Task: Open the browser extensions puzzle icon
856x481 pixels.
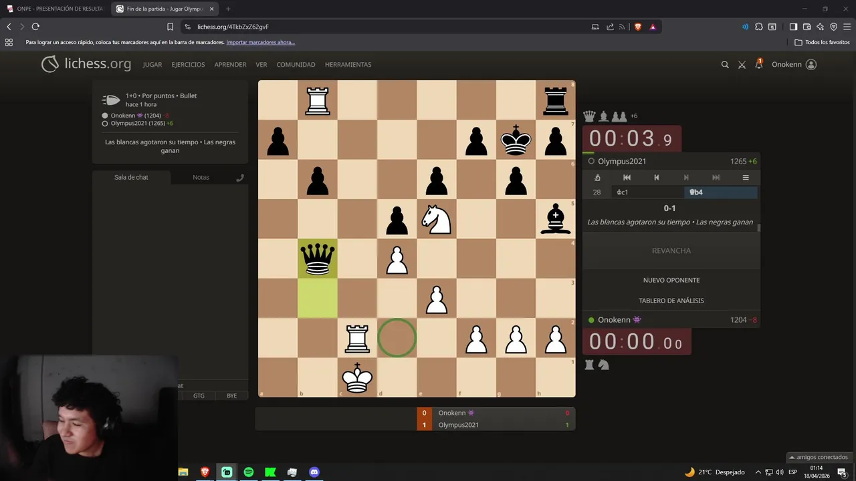Action: [758, 27]
